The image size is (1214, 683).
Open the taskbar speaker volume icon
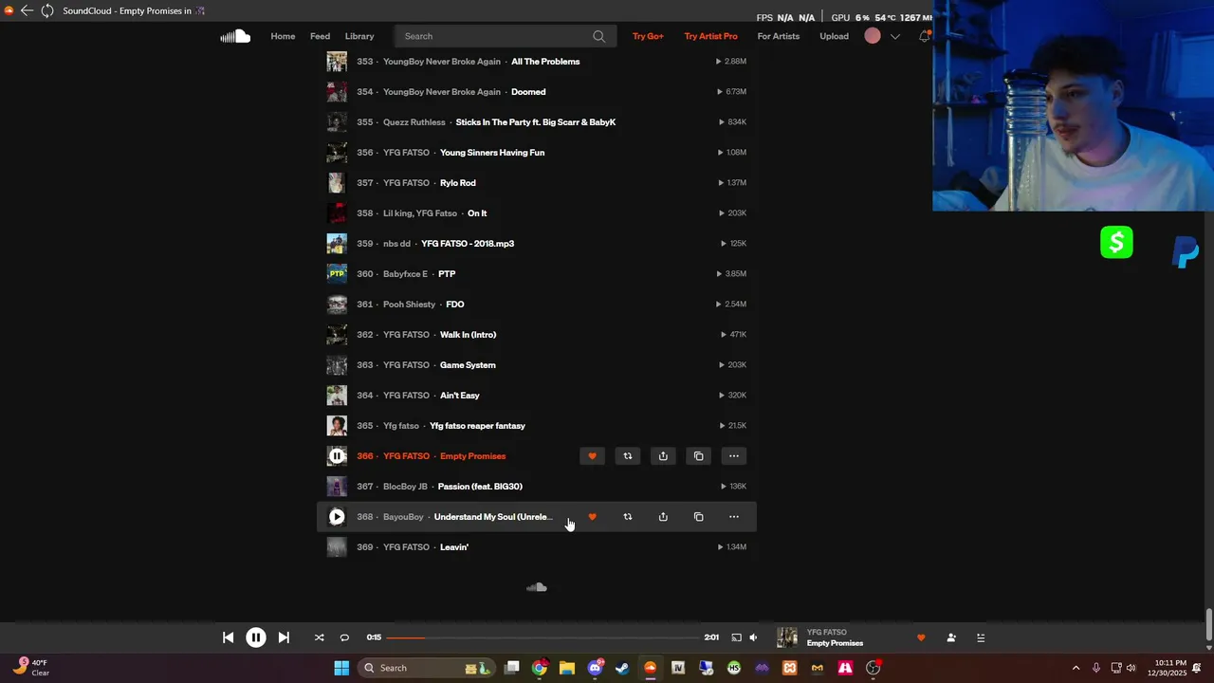[x=1131, y=668]
